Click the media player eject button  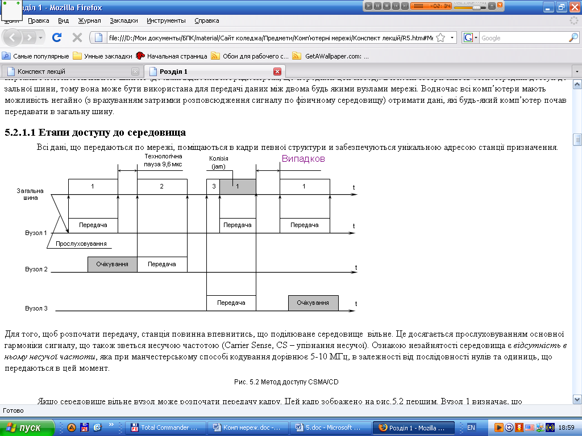click(492, 6)
